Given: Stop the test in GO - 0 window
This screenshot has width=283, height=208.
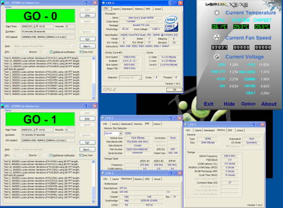Looking at the screenshot, I should coord(88,15).
